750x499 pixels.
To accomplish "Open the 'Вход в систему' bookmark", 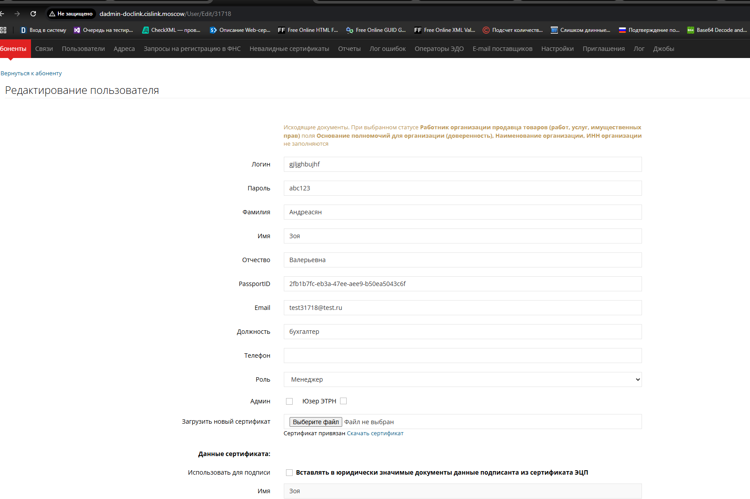I will 43,30.
